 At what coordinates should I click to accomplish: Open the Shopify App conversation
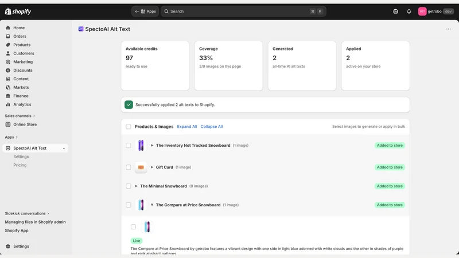tap(17, 230)
